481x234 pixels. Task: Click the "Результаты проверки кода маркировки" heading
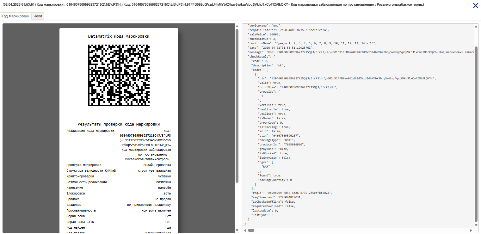[119, 124]
